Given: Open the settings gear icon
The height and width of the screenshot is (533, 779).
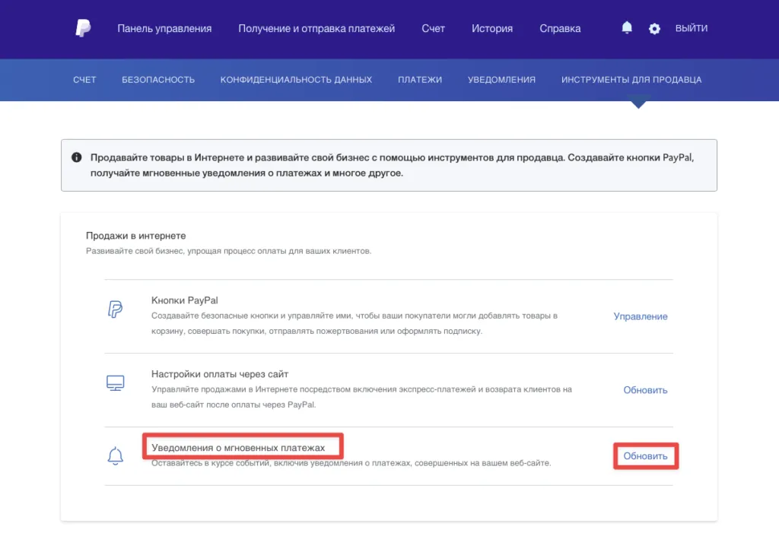Looking at the screenshot, I should 654,29.
